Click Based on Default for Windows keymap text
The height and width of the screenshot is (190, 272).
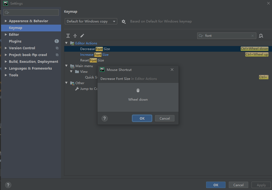coord(161,21)
